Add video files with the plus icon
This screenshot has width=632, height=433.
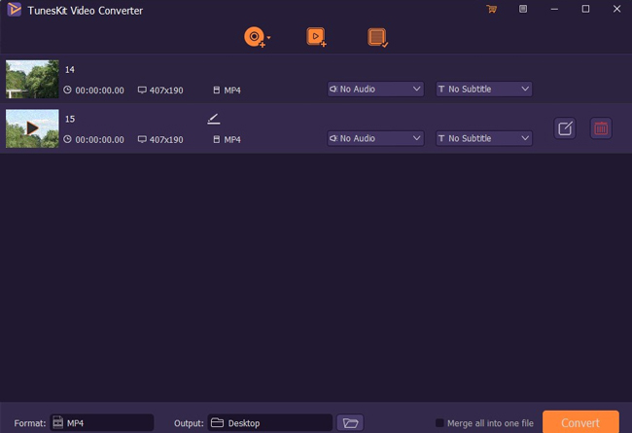tap(316, 37)
